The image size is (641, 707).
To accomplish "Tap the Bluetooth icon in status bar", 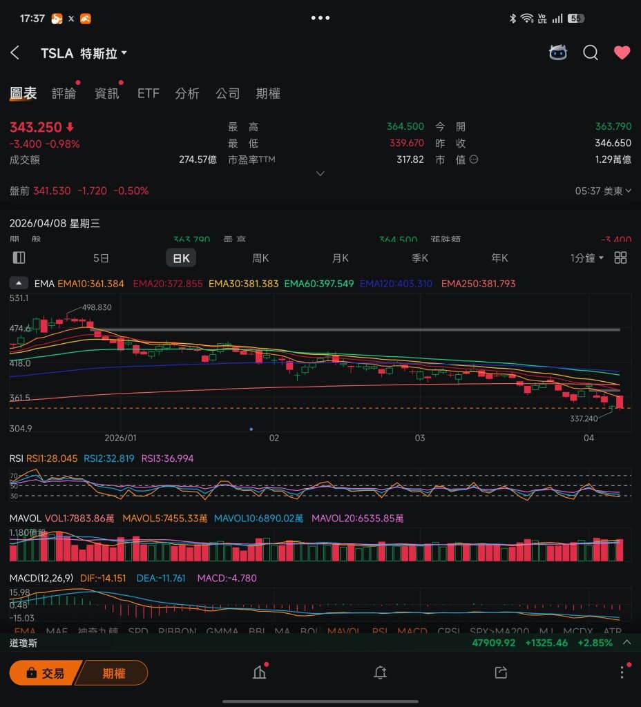I will coord(513,19).
